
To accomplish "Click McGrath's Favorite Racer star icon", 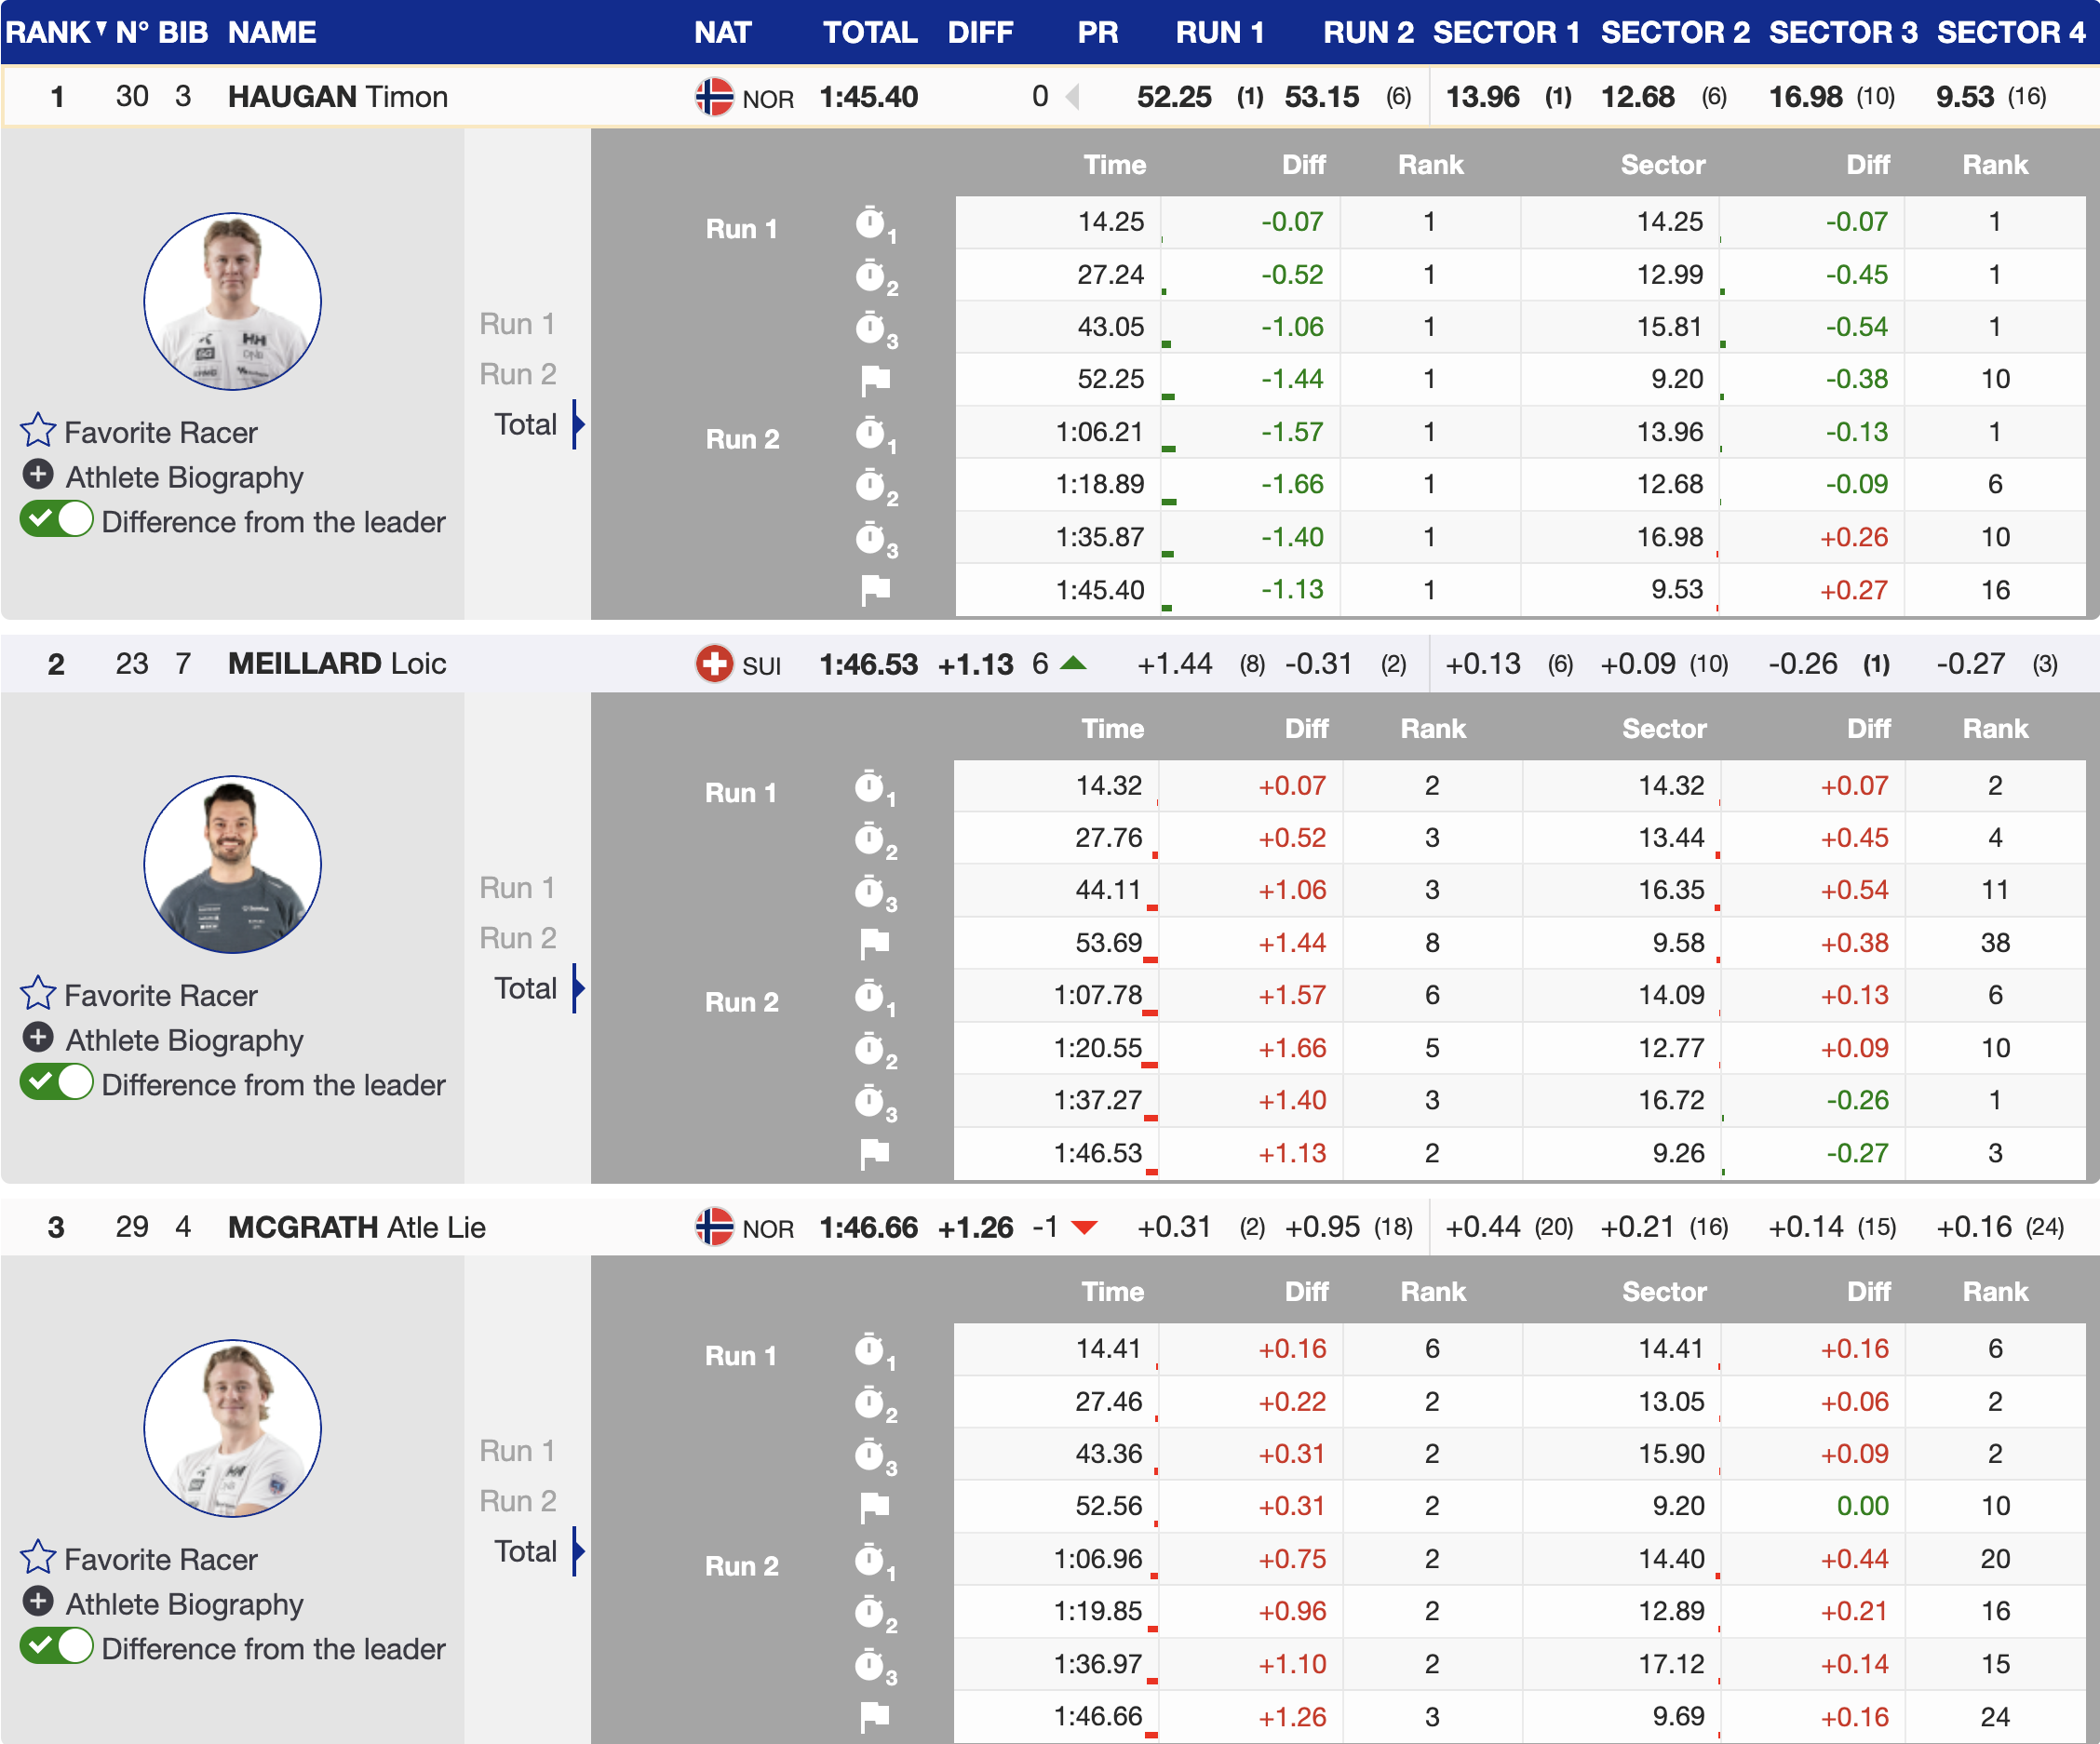I will [38, 1557].
